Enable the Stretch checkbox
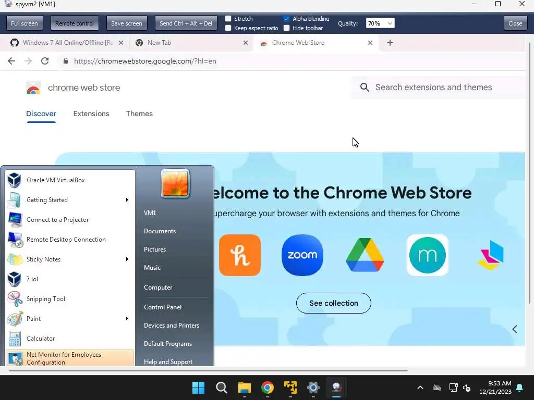 pyautogui.click(x=228, y=19)
